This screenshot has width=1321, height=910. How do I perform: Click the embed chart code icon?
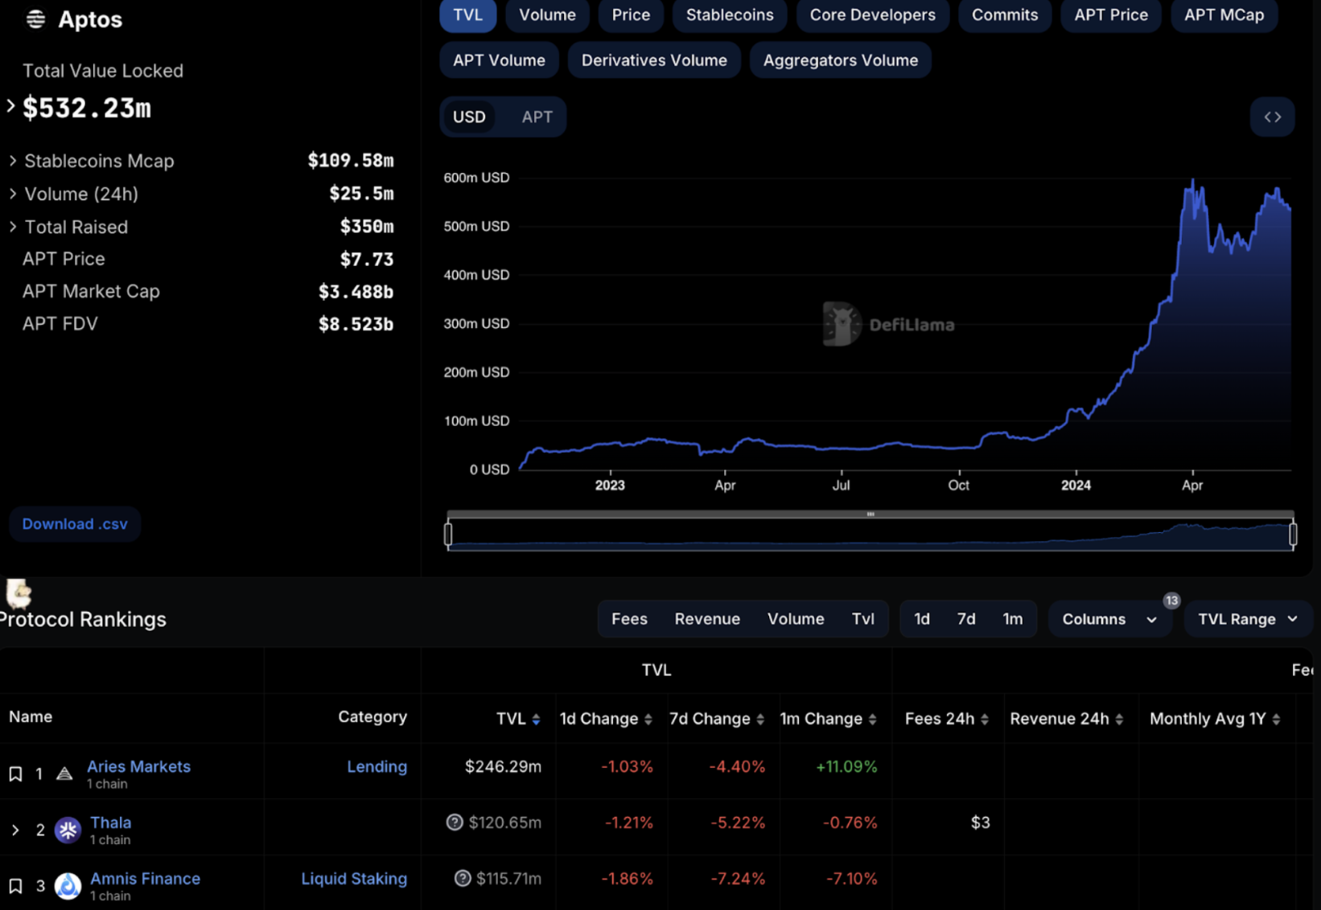pos(1272,117)
